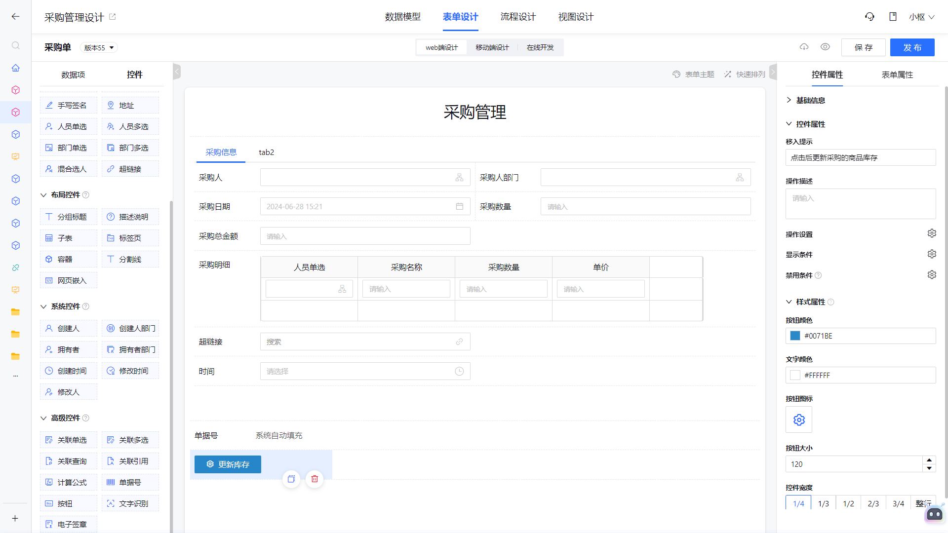Select the 文字识别 control
The height and width of the screenshot is (533, 948).
click(130, 503)
